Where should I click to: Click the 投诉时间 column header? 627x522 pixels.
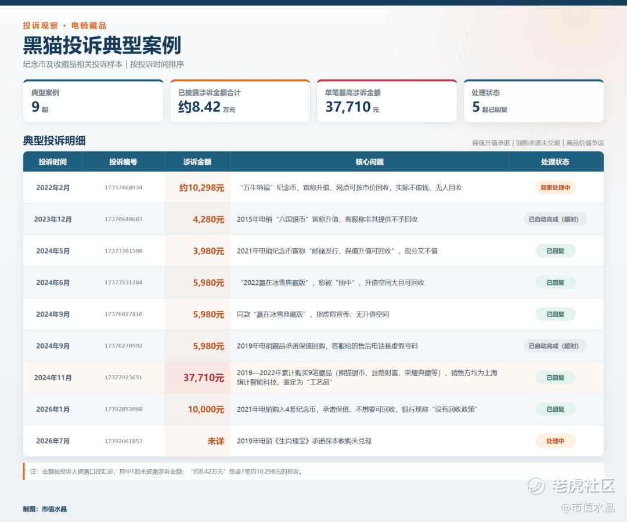(53, 162)
